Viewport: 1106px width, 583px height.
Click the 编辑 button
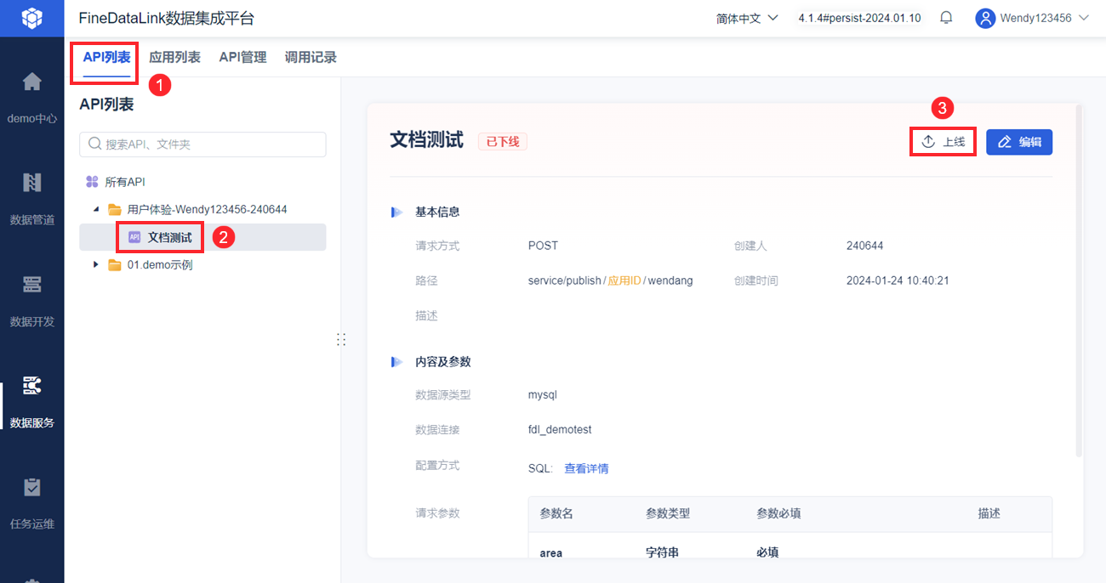pos(1019,142)
